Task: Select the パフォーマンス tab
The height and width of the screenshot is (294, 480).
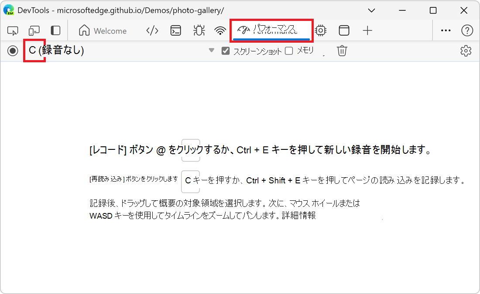Action: pyautogui.click(x=271, y=30)
